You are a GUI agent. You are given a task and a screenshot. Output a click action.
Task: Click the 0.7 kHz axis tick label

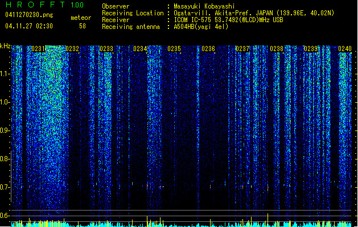(5, 187)
